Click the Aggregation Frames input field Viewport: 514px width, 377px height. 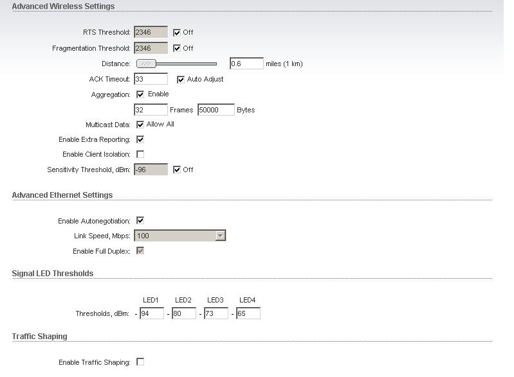point(151,110)
